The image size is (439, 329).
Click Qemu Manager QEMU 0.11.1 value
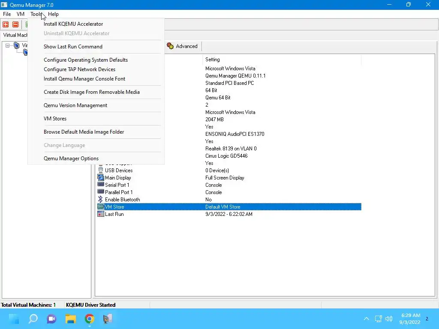(235, 76)
